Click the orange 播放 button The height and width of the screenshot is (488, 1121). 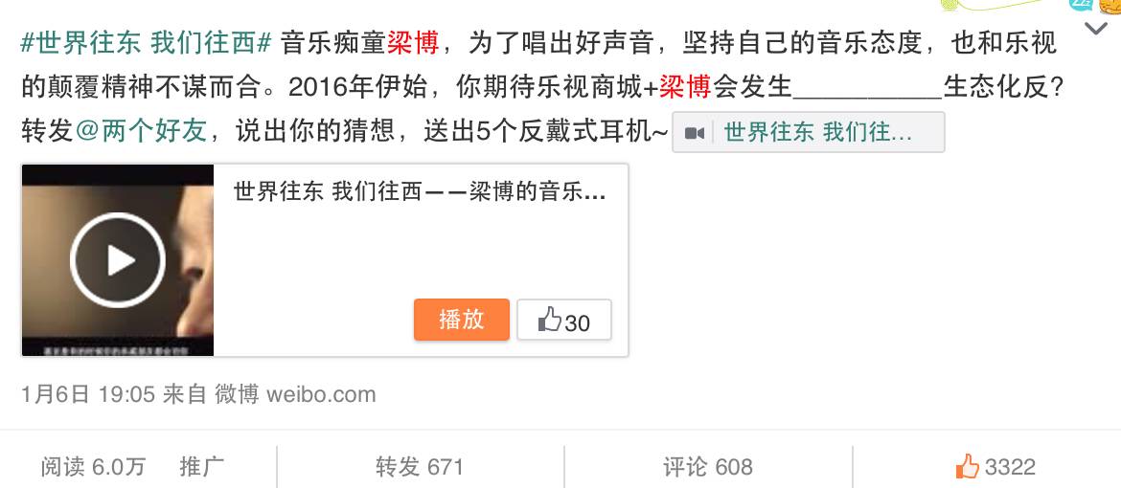pyautogui.click(x=462, y=320)
